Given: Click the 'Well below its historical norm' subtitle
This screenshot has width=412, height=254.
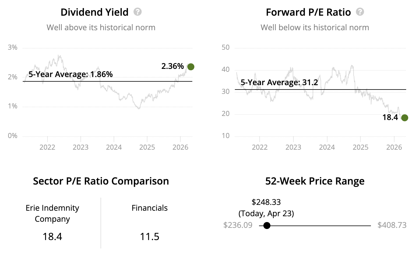Looking at the screenshot, I should pyautogui.click(x=315, y=28).
